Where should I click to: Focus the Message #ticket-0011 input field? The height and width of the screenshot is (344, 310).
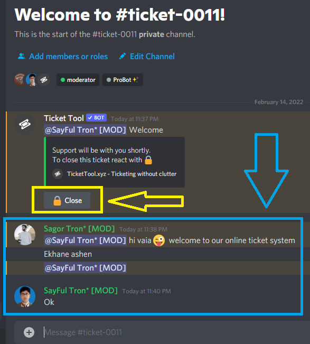tap(175, 332)
